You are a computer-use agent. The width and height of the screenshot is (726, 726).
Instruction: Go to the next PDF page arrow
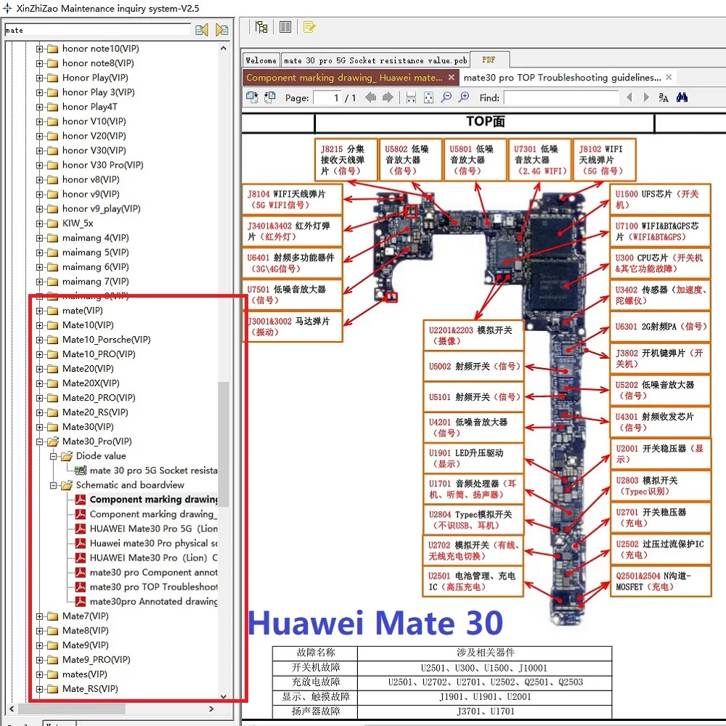[x=388, y=97]
